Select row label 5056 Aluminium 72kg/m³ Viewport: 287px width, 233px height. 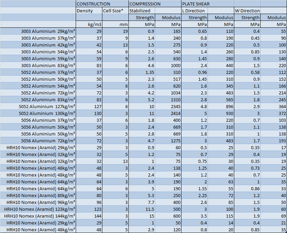tap(38, 141)
